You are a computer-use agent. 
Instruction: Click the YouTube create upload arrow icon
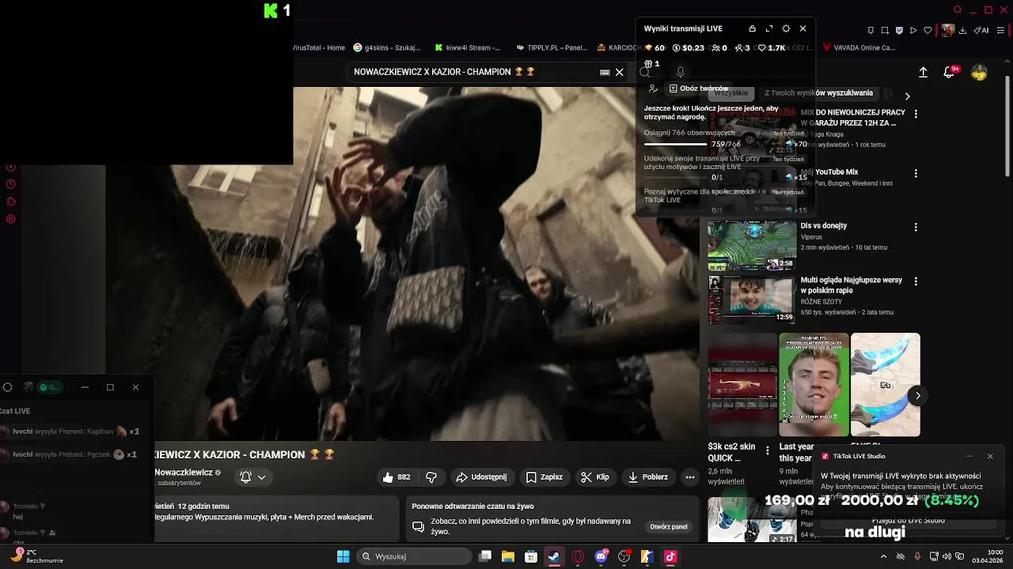923,72
